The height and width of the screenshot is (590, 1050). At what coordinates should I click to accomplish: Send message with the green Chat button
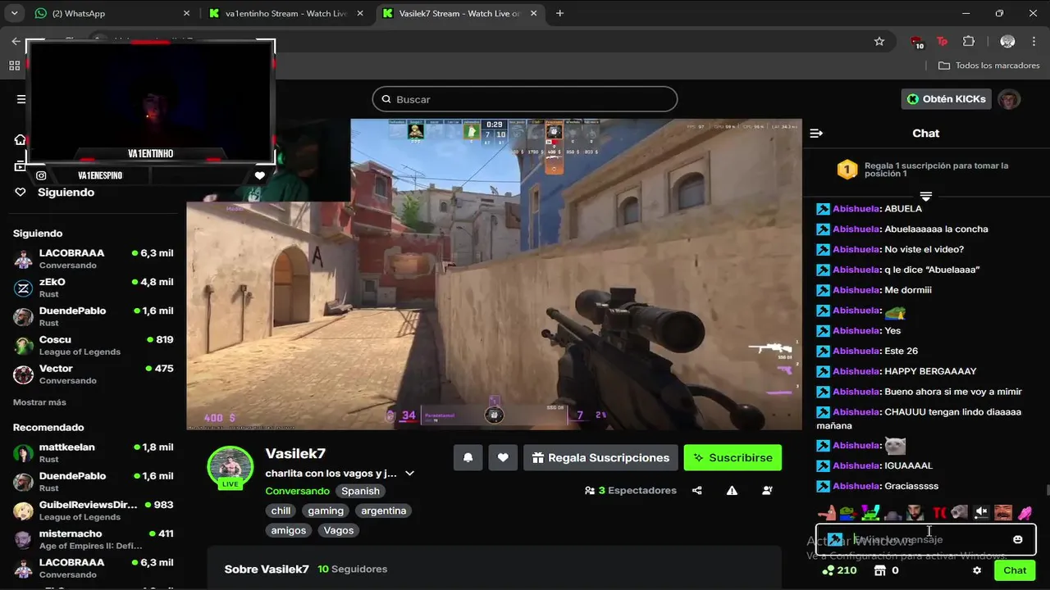[x=1015, y=570]
